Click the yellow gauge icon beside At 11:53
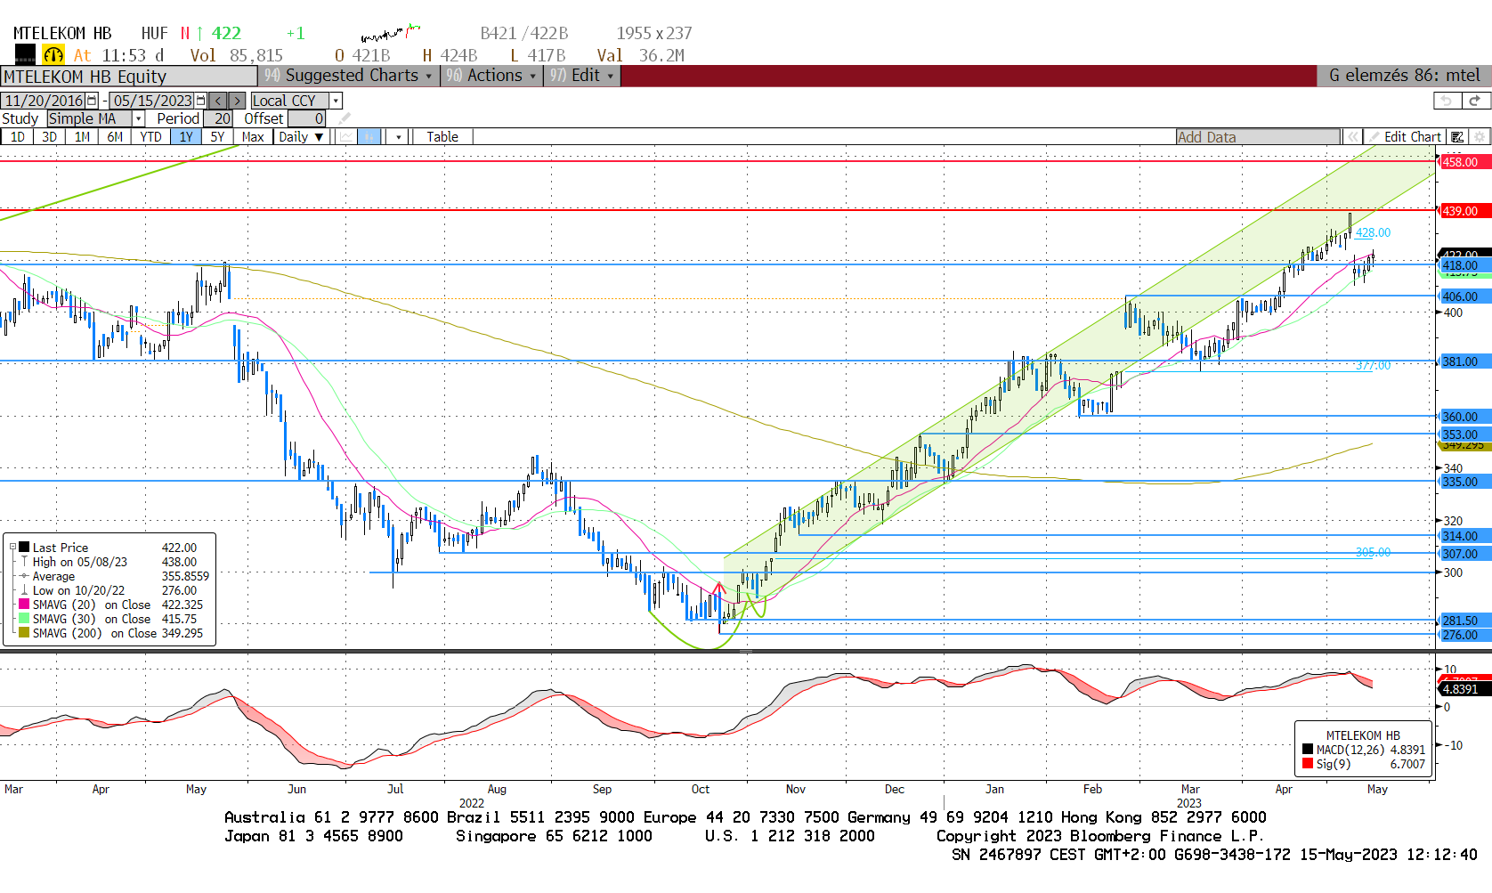This screenshot has height=893, width=1492. 53,55
